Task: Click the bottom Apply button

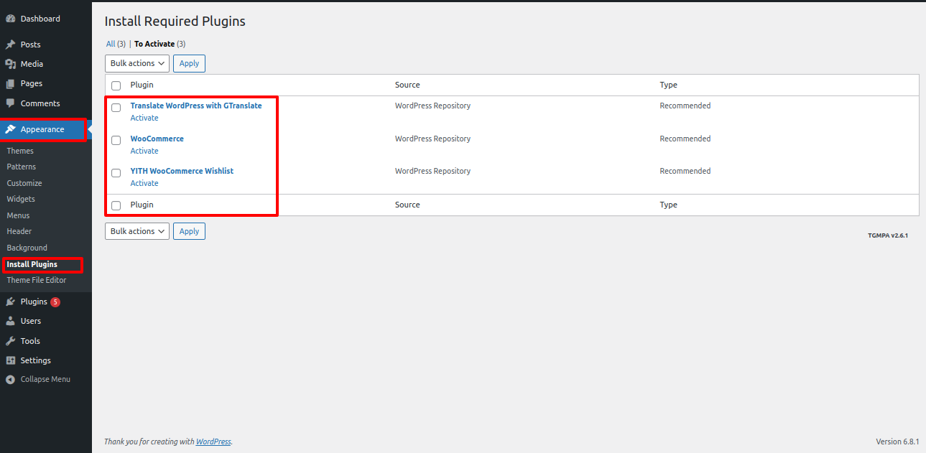Action: coord(189,231)
